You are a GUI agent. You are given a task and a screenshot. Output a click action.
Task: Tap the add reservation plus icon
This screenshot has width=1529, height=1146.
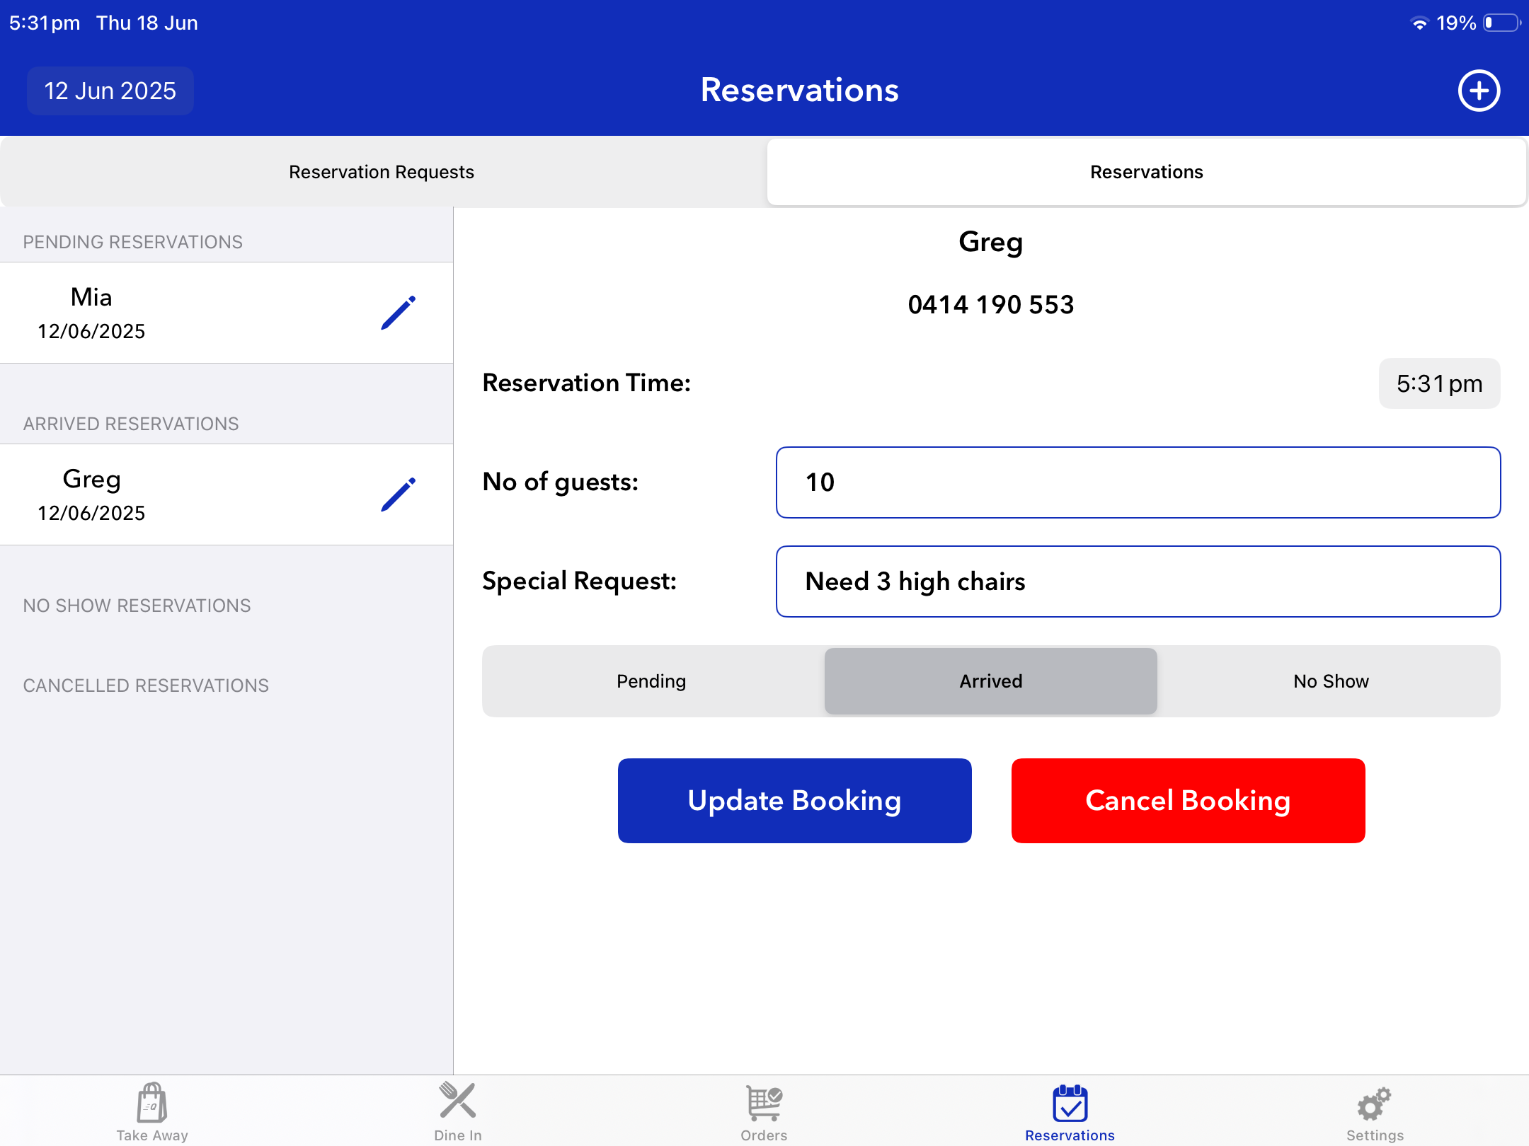[x=1479, y=91]
